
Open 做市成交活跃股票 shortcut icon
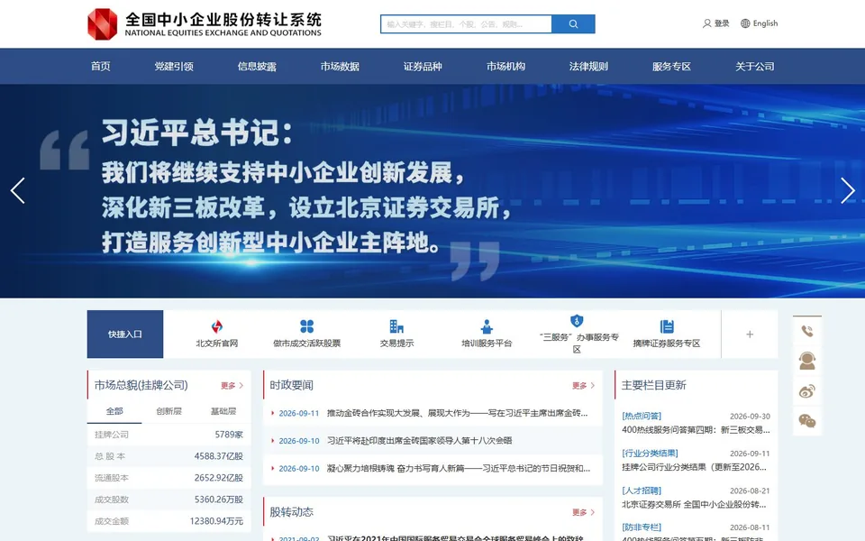306,326
